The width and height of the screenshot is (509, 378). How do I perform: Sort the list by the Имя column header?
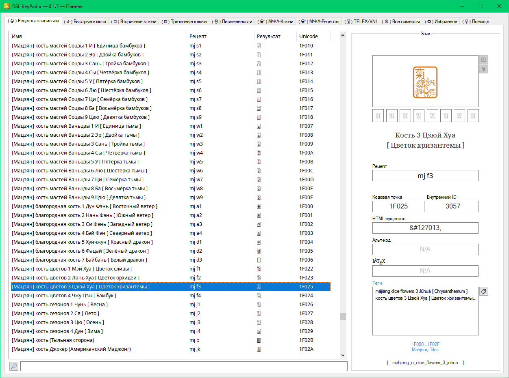(x=98, y=37)
